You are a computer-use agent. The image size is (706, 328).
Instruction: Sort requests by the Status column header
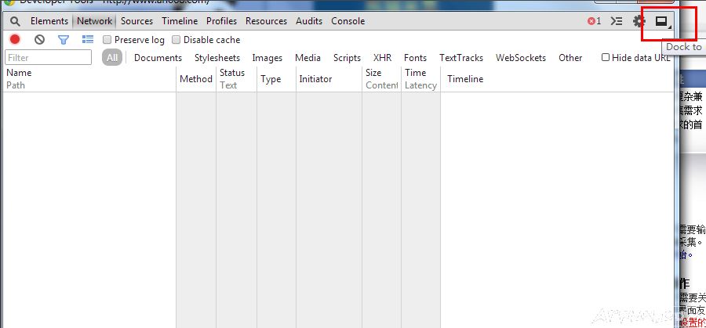click(232, 73)
